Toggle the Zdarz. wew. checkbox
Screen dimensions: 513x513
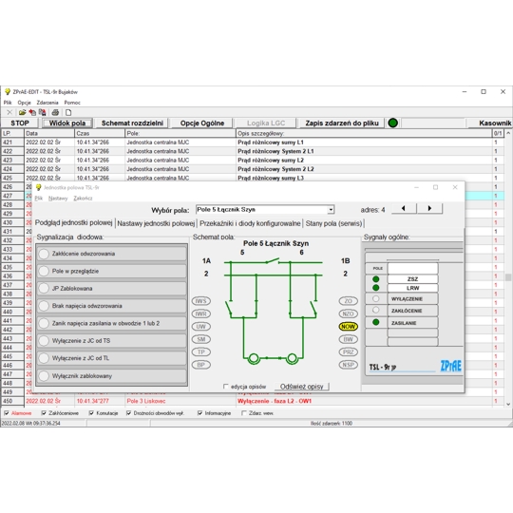click(244, 413)
